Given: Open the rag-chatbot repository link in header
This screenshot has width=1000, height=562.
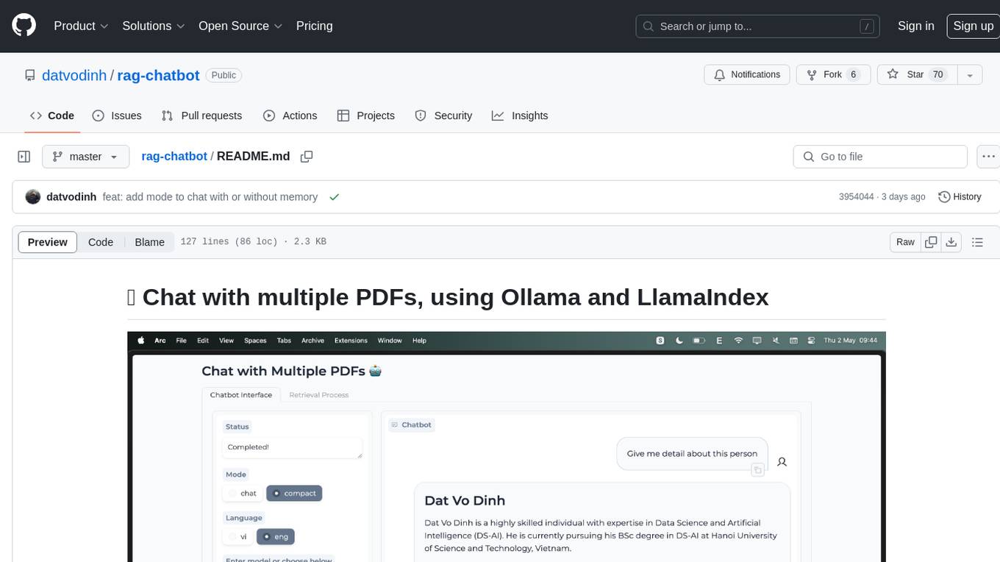Looking at the screenshot, I should coord(158,75).
